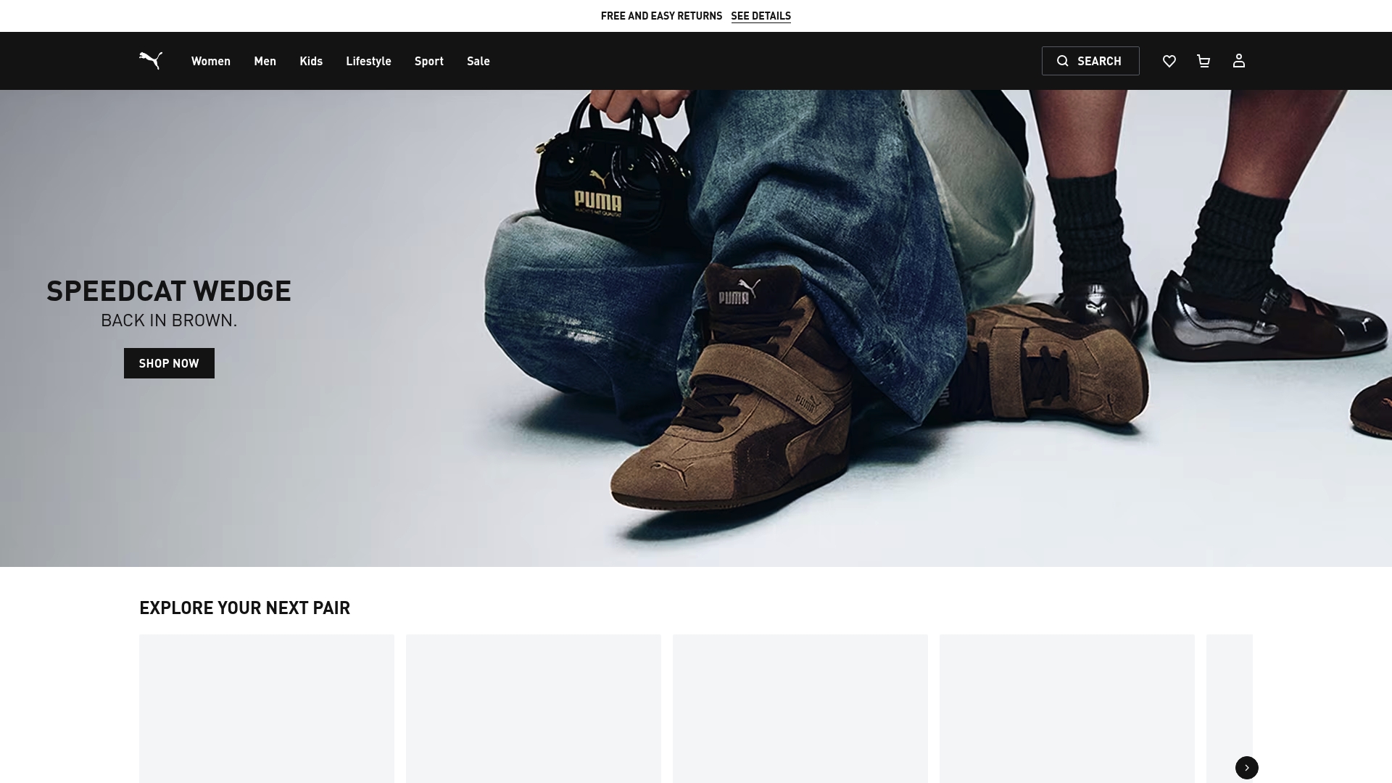Open the shopping cart icon
This screenshot has width=1392, height=783.
[x=1203, y=61]
